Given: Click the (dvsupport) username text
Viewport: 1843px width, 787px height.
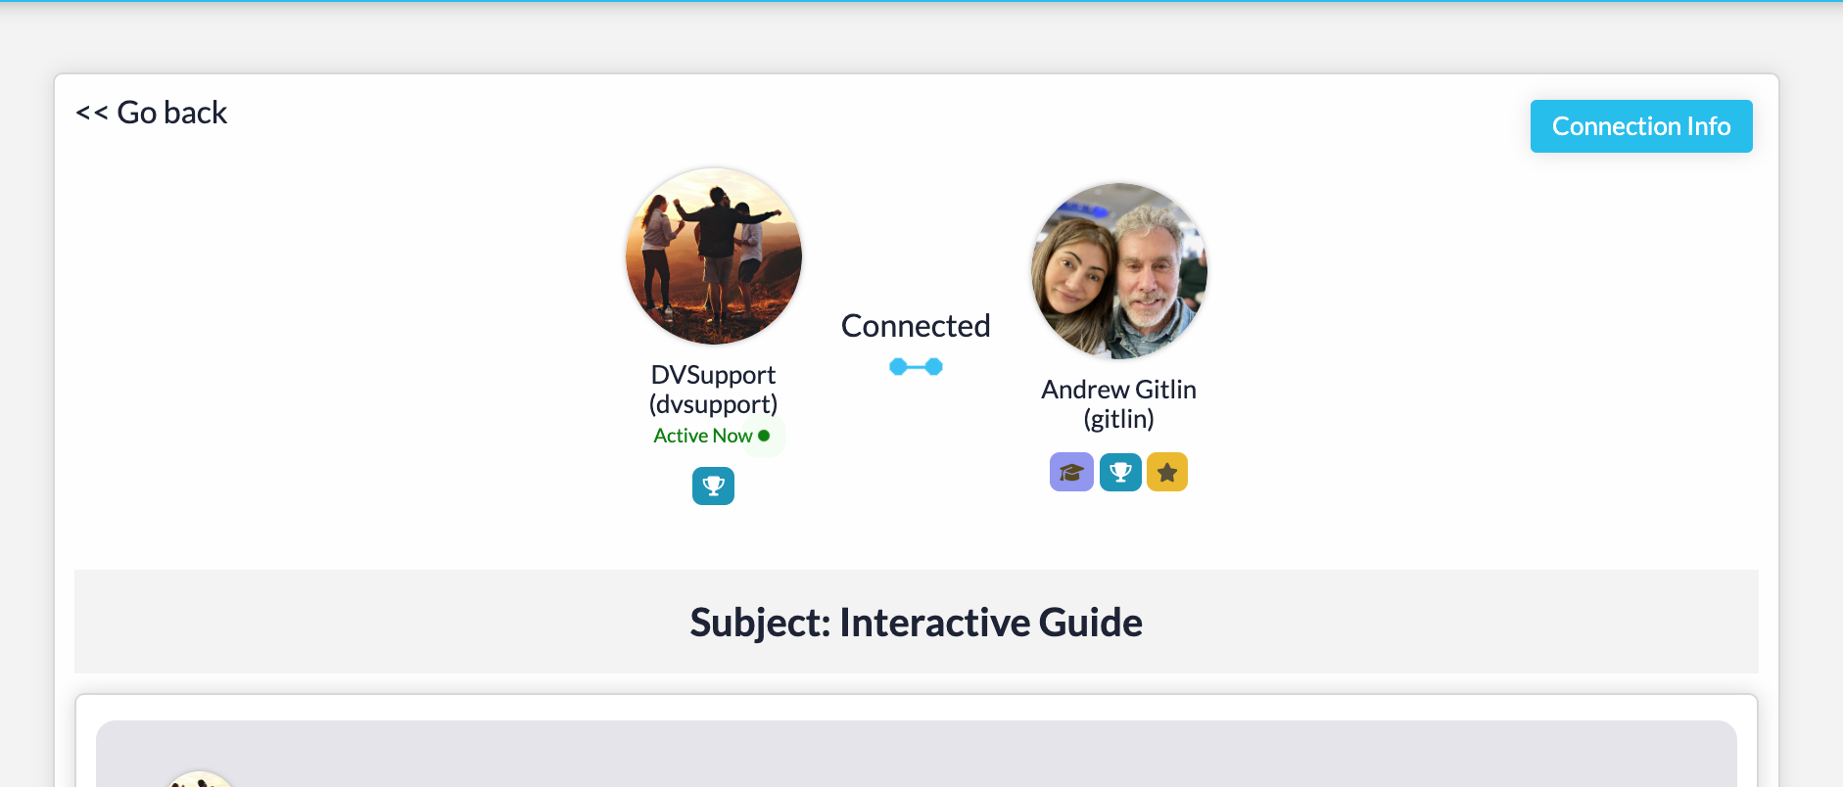Looking at the screenshot, I should click(713, 404).
